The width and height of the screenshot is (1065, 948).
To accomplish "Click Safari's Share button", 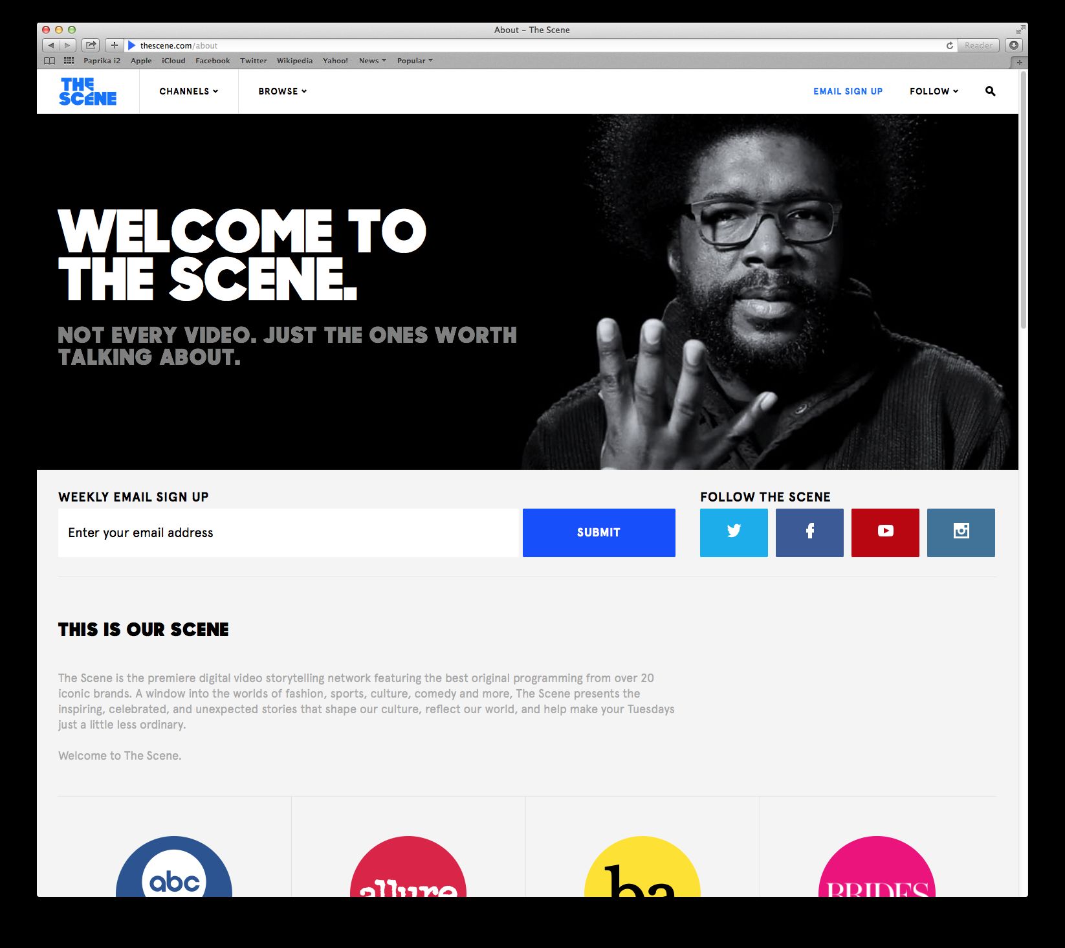I will tap(91, 45).
